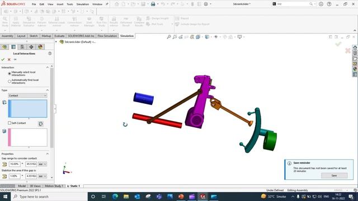Image resolution: width=358 pixels, height=201 pixels.
Task: Open the Simulation menu
Action: coord(83,4)
